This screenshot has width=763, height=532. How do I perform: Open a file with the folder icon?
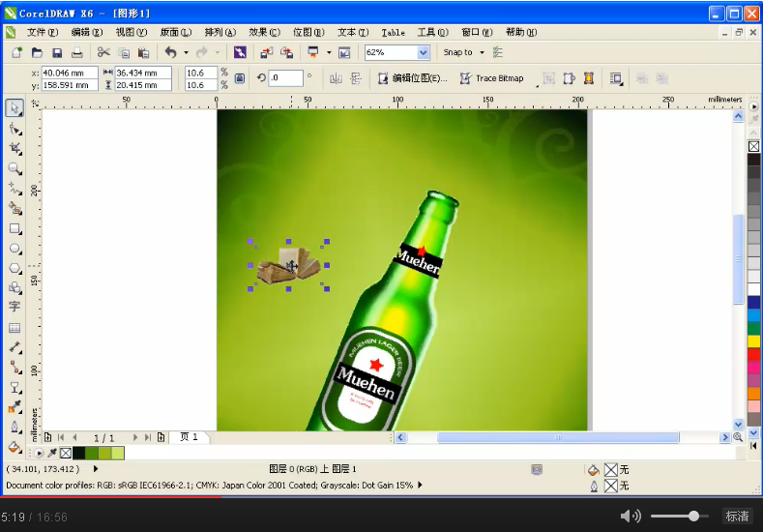point(37,52)
